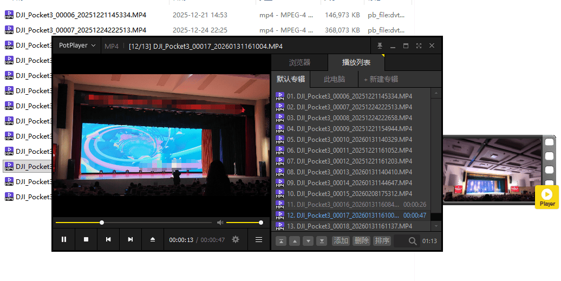Click MP4 icon of DJI_Pocket3_00007 in Explorer
This screenshot has width=561, height=281.
point(9,30)
